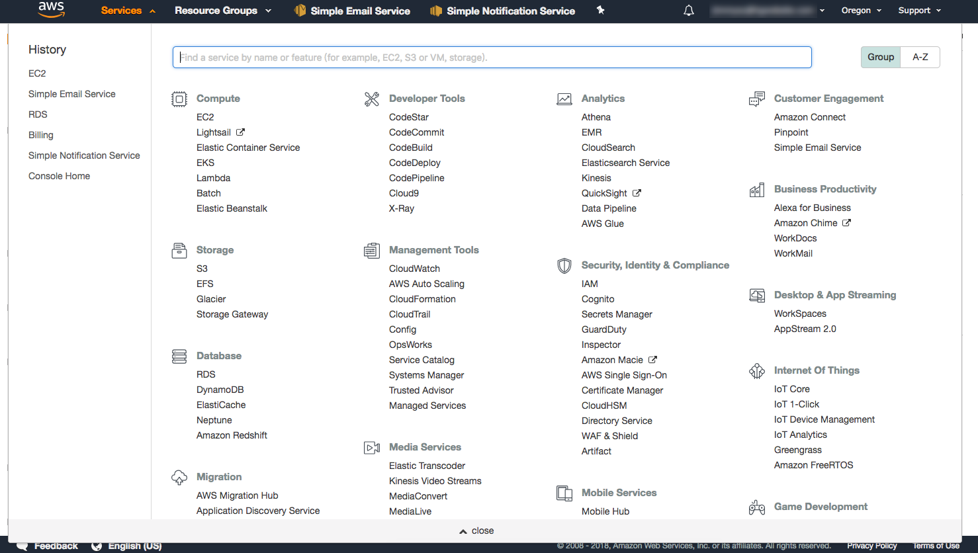Collapse the Services menu in navbar
The width and height of the screenshot is (978, 553).
[128, 11]
